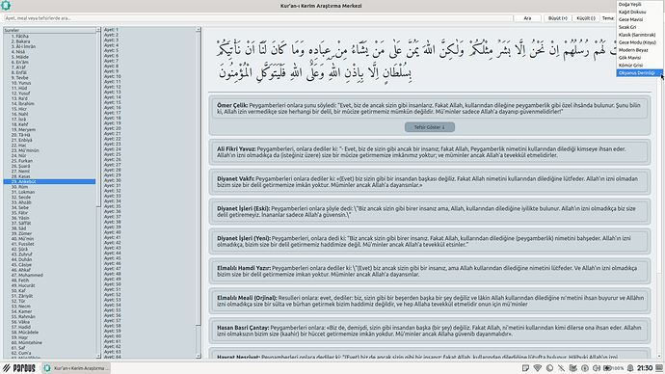
Task: Open the sticky notes tray icon
Action: [x=525, y=368]
